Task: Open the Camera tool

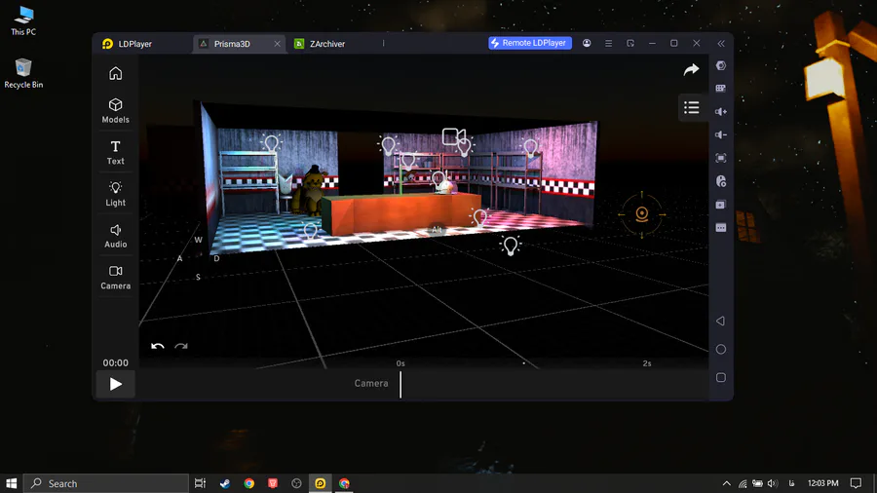Action: (x=115, y=278)
